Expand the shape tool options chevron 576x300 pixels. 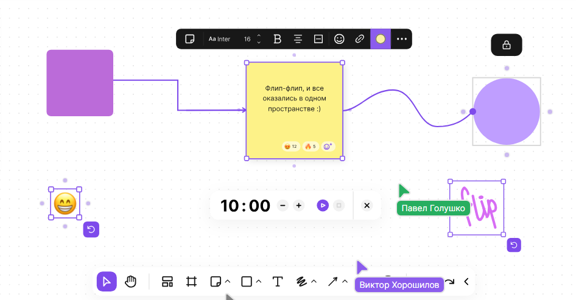point(259,281)
